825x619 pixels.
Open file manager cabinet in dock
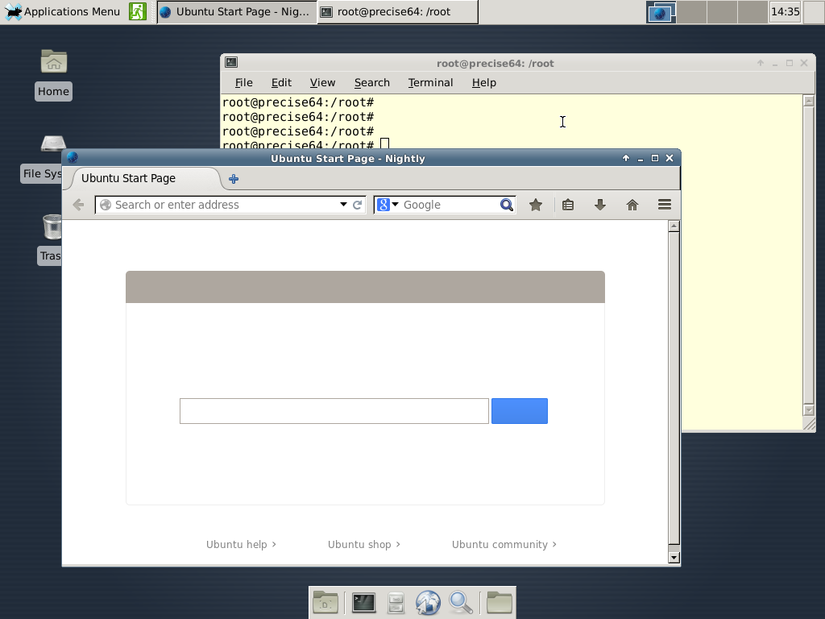click(396, 603)
